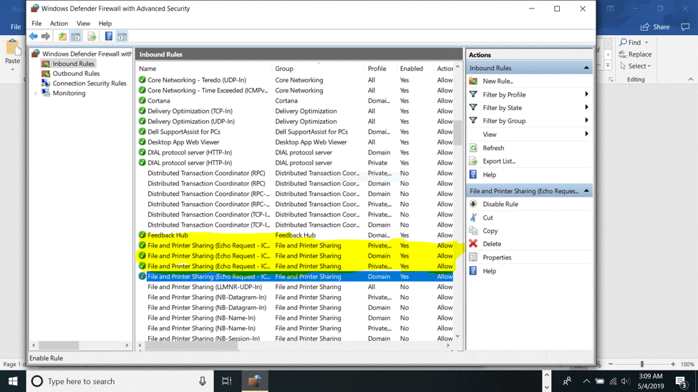Click New Rule... in Actions pane
698x392 pixels.
pyautogui.click(x=498, y=81)
